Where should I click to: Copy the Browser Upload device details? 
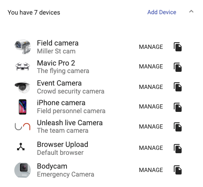178,149
